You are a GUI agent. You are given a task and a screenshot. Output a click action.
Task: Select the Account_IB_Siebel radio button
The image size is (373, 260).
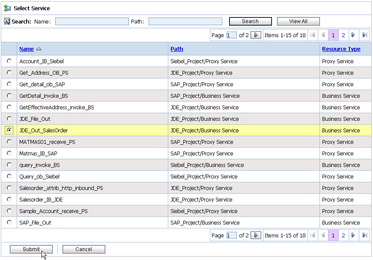pos(9,61)
